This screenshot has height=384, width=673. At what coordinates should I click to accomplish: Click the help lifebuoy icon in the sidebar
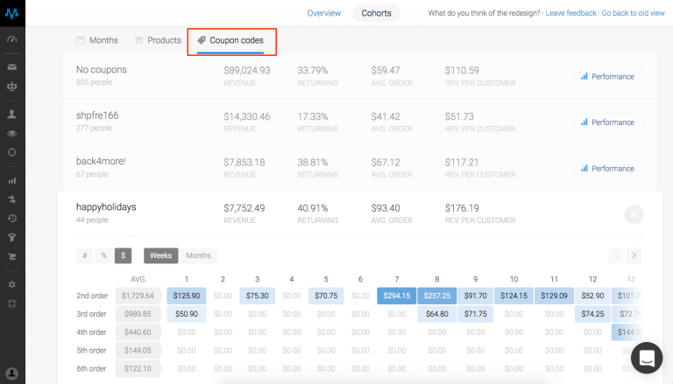click(12, 304)
